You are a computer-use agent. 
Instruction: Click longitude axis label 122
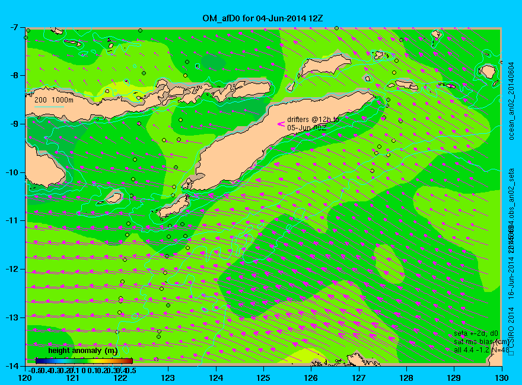click(120, 378)
